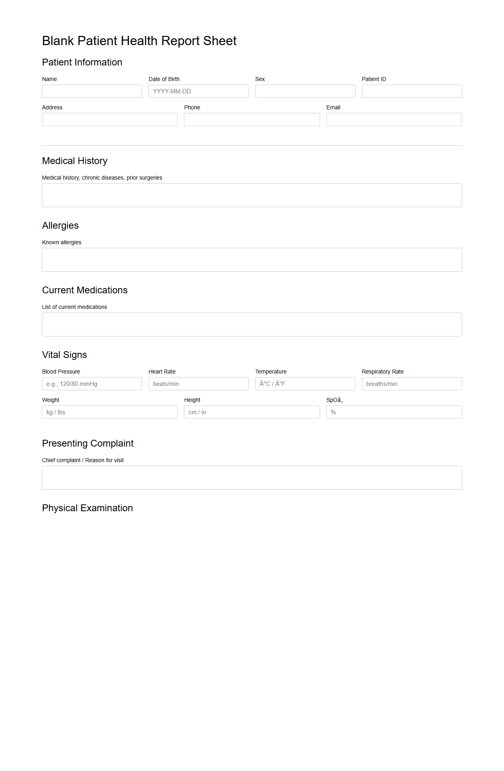Click the Known allergies text box

(x=252, y=259)
